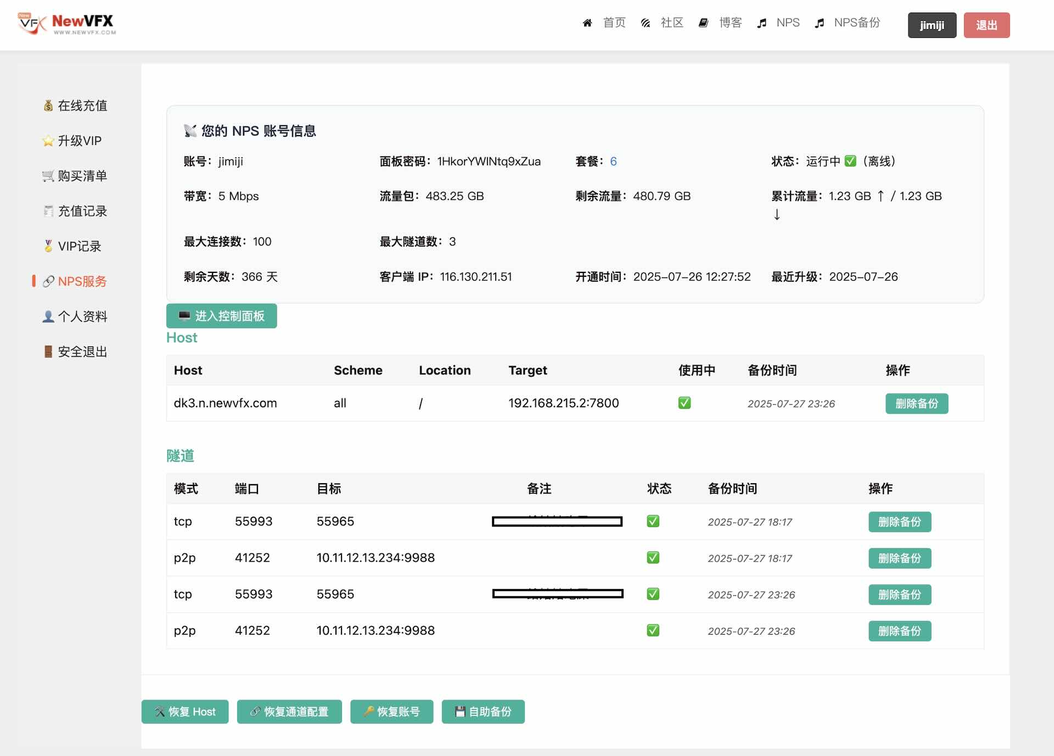Click the shopping cart icon for 购买清单
Viewport: 1054px width, 756px height.
[x=48, y=176]
